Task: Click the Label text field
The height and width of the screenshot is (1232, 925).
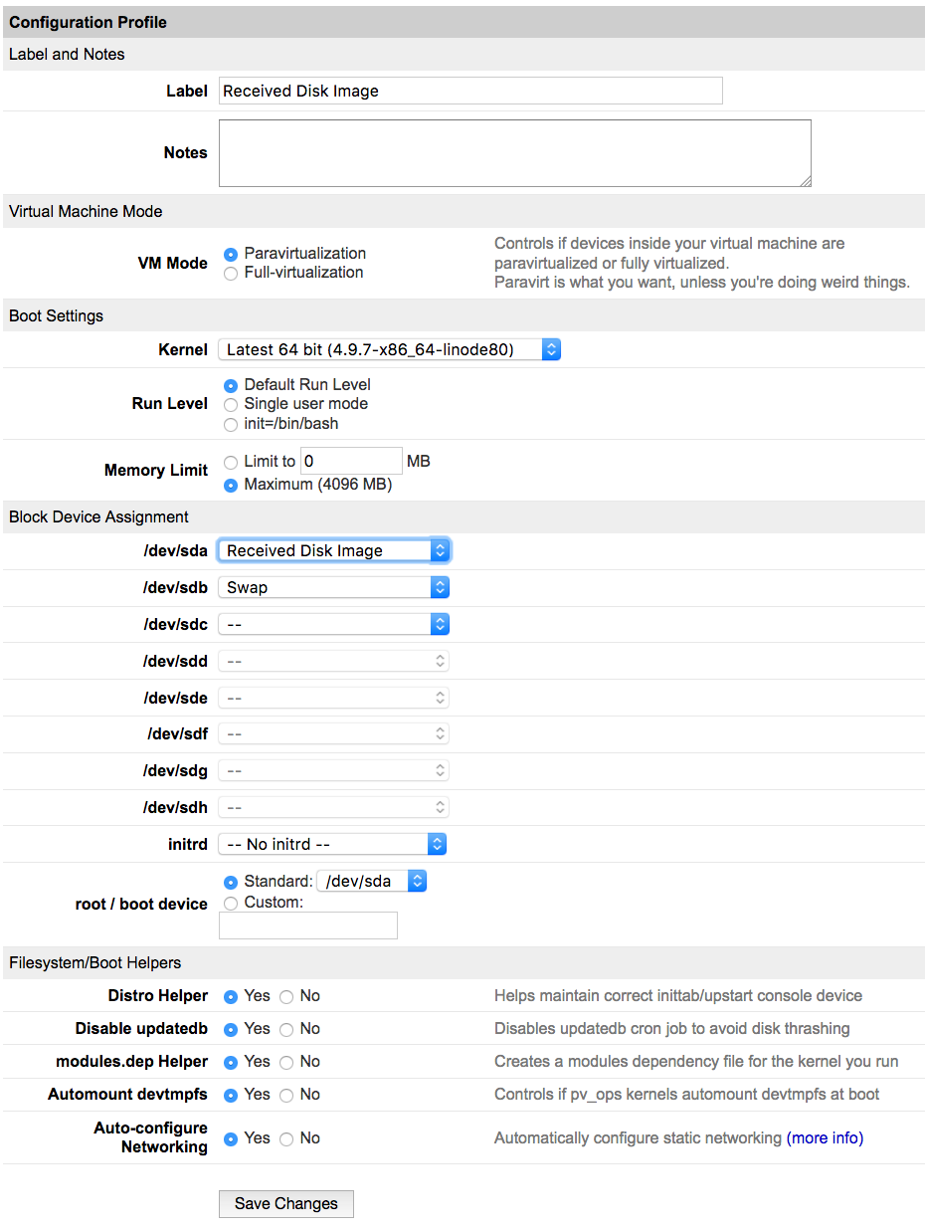Action: tap(469, 92)
